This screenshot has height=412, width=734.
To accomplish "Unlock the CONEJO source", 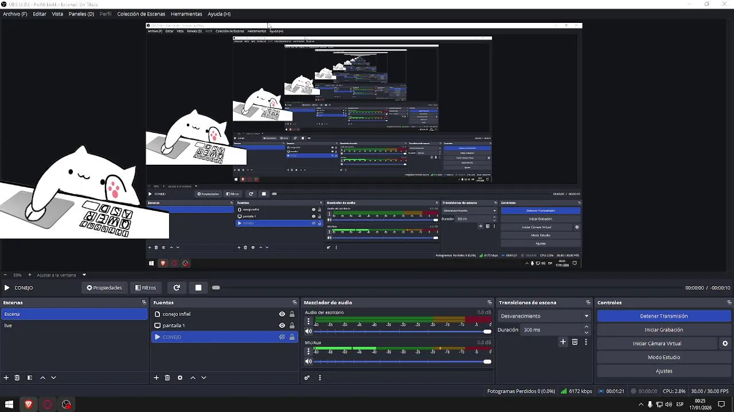I will point(292,337).
